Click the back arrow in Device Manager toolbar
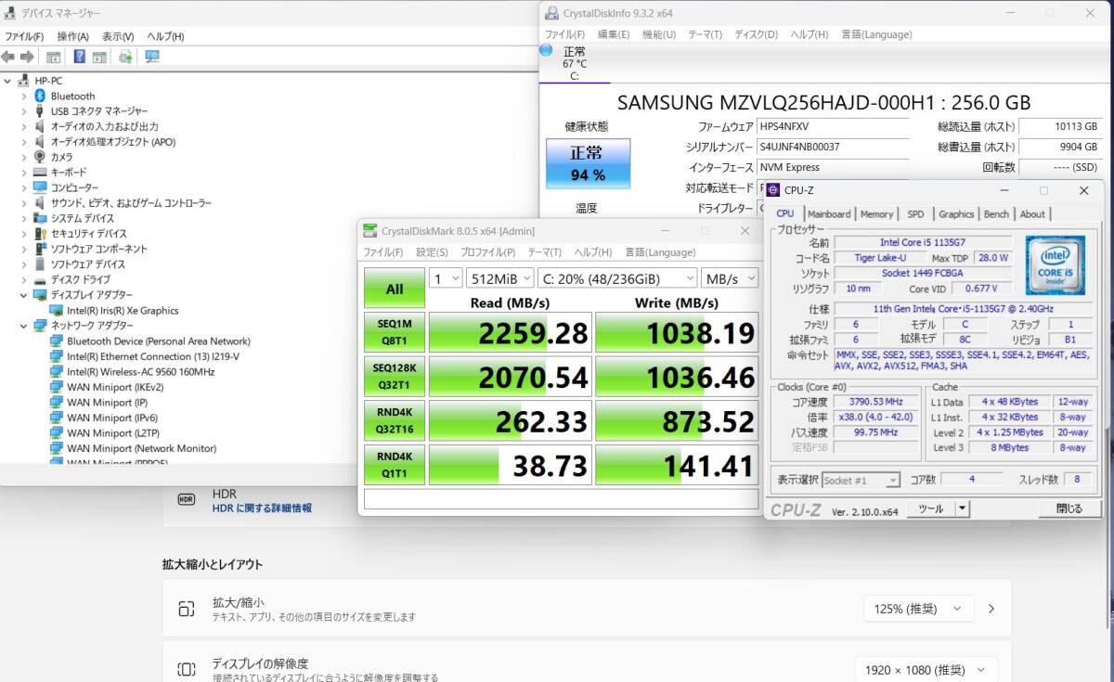This screenshot has height=682, width=1114. 8,57
